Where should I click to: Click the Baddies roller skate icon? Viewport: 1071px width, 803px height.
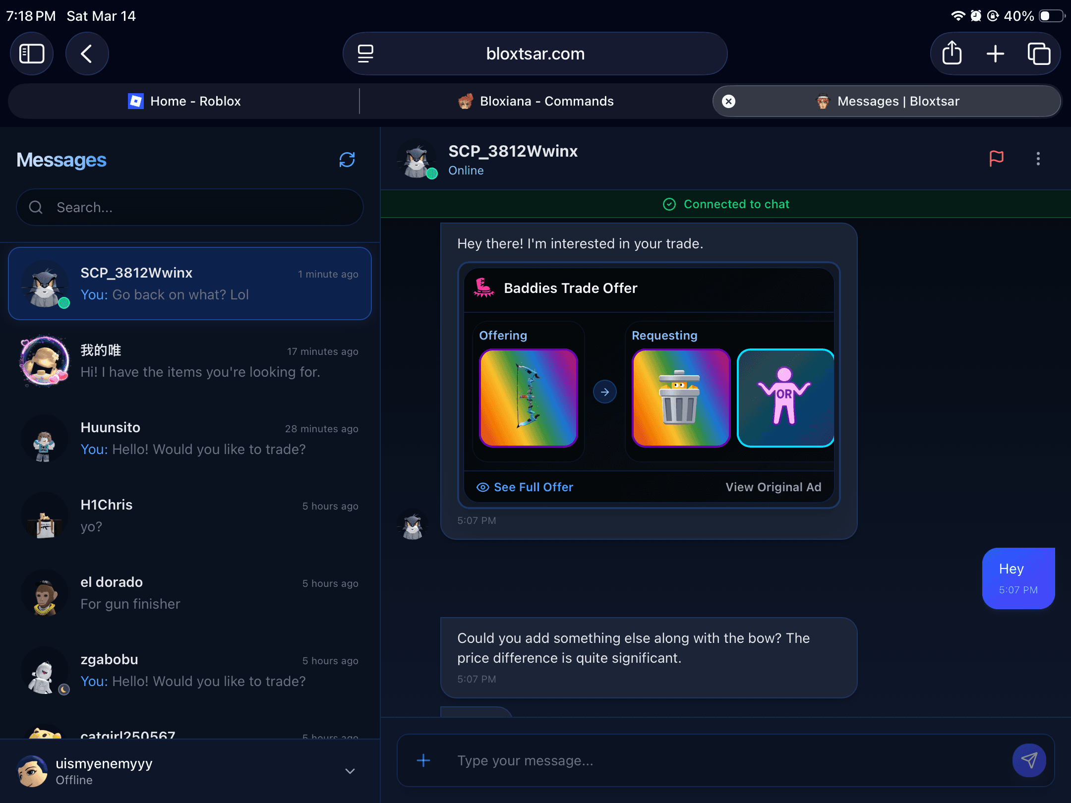[x=484, y=287]
